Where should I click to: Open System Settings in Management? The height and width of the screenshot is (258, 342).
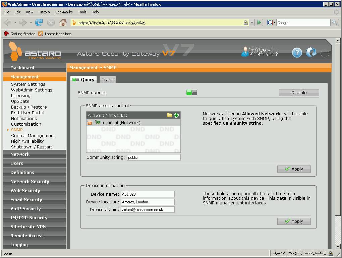pos(28,84)
